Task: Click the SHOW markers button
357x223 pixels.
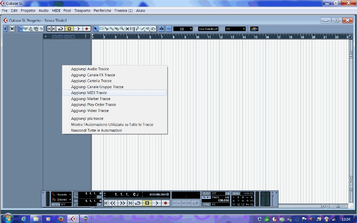Action: click(x=236, y=193)
